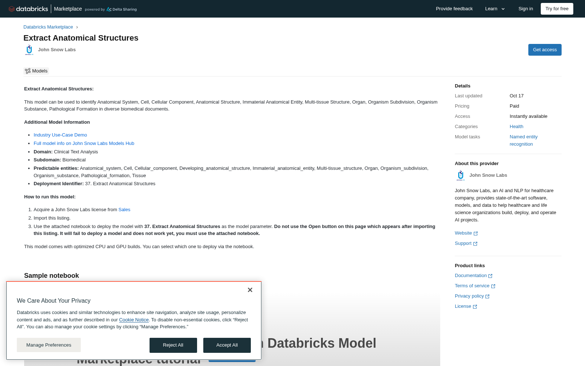Click John Snow Labs logo in provider section
This screenshot has width=585, height=366.
coord(461,175)
